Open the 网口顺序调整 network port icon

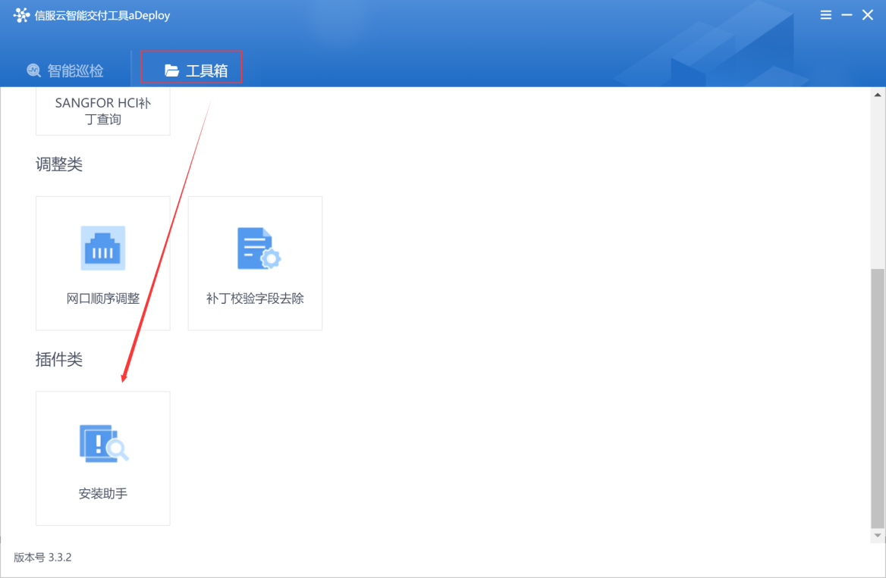103,248
